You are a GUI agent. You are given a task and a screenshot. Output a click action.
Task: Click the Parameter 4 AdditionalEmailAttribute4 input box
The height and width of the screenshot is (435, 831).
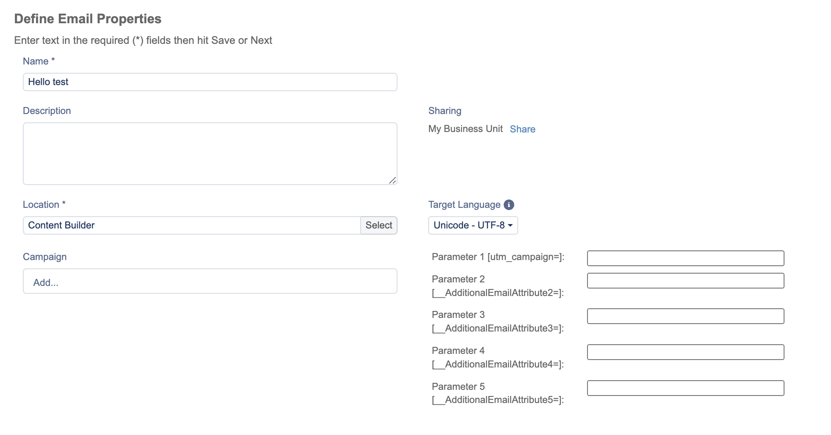[x=685, y=352]
